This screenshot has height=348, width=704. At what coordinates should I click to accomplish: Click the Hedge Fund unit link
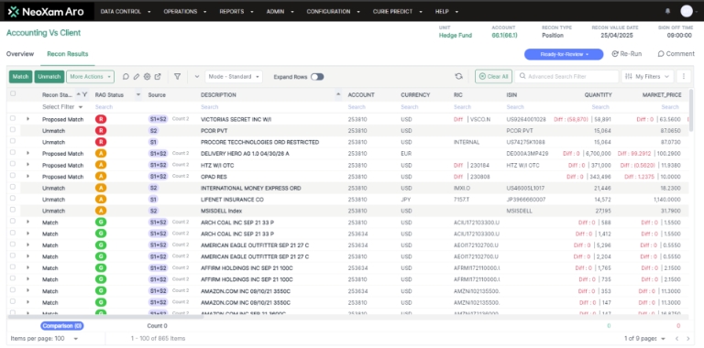[x=456, y=36]
